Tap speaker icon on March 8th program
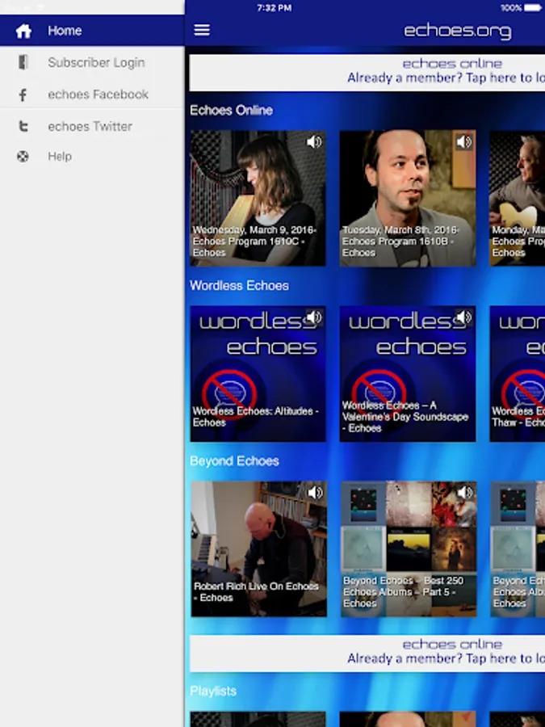This screenshot has width=545, height=727. click(463, 141)
